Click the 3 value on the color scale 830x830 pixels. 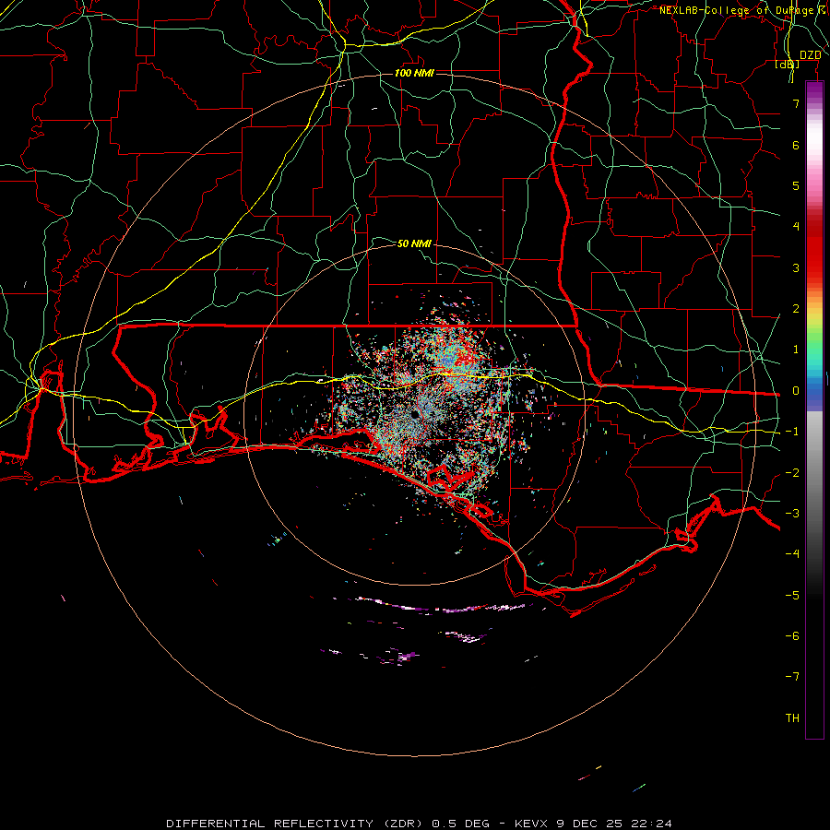tap(796, 267)
